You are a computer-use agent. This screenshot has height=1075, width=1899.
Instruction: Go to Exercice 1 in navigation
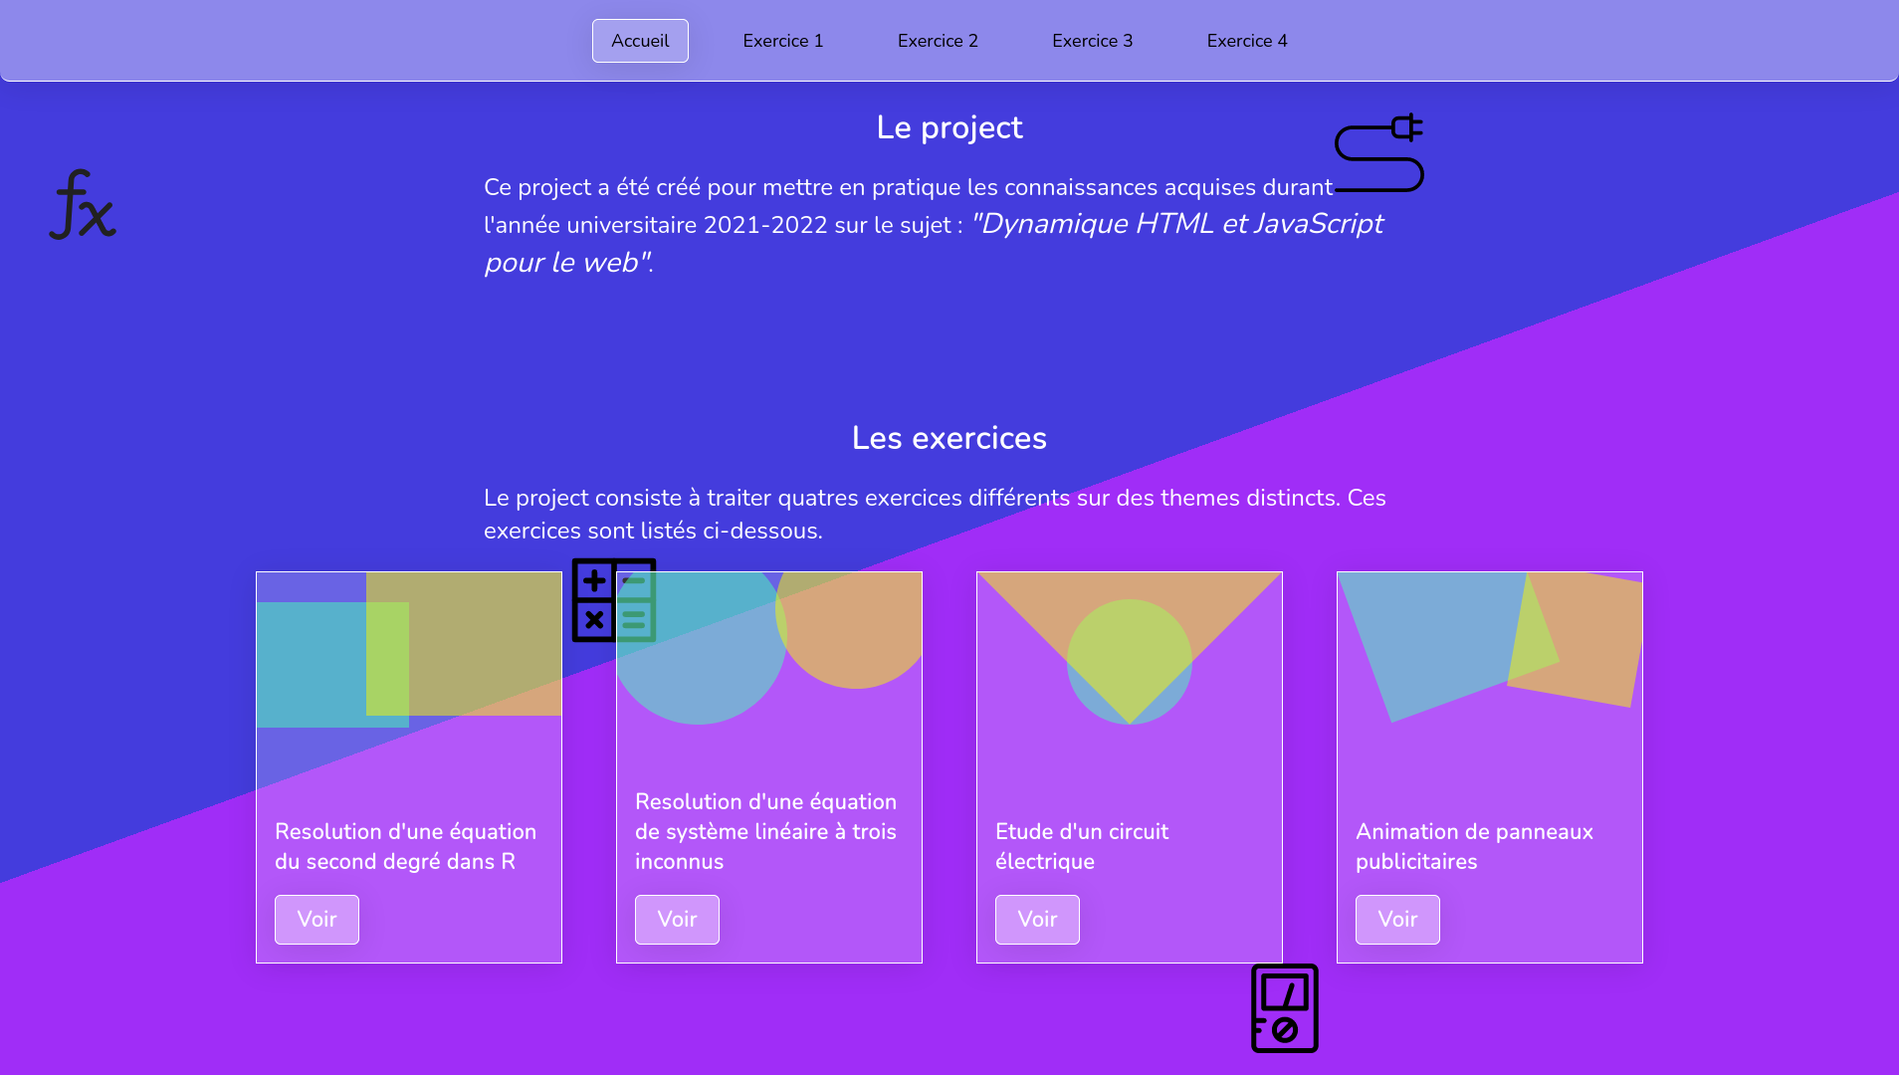click(783, 41)
